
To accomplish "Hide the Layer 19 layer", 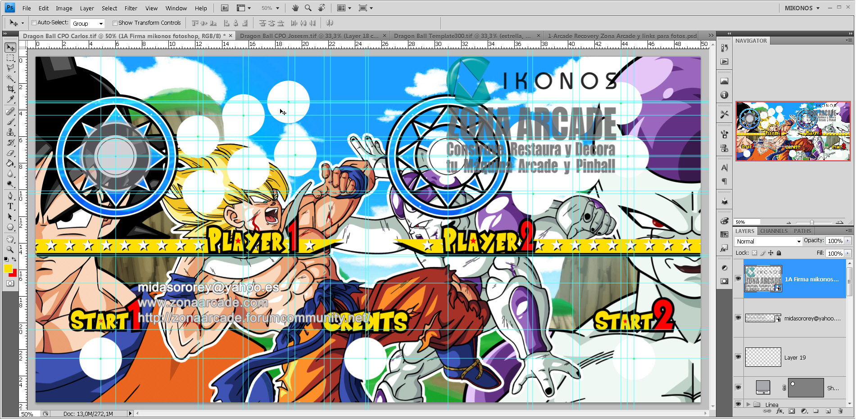I will pos(738,357).
